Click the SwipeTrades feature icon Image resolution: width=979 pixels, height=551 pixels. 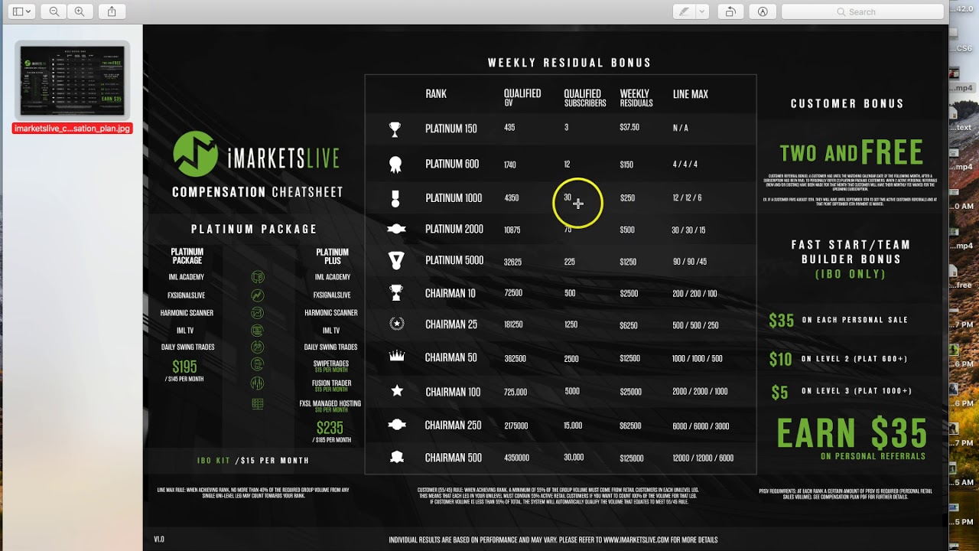coord(258,364)
